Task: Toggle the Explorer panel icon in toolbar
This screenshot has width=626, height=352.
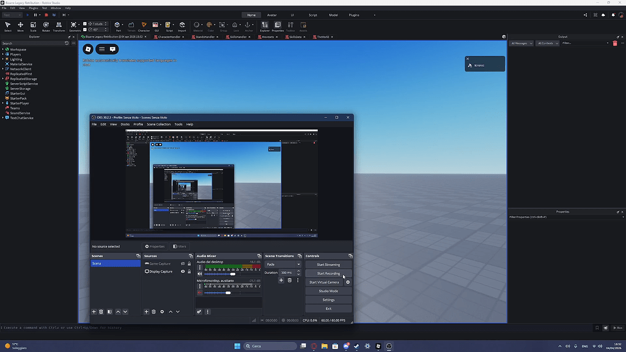Action: pyautogui.click(x=265, y=26)
